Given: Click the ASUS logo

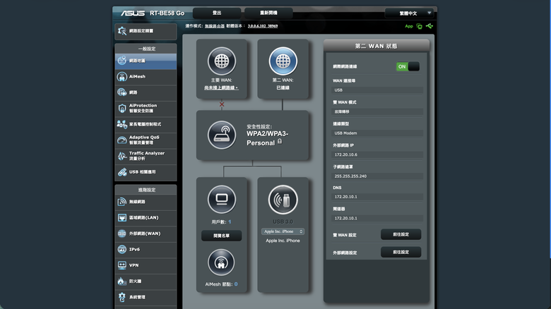Looking at the screenshot, I should (133, 13).
